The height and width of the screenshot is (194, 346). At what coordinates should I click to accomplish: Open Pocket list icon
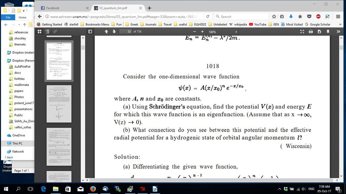(x=309, y=17)
